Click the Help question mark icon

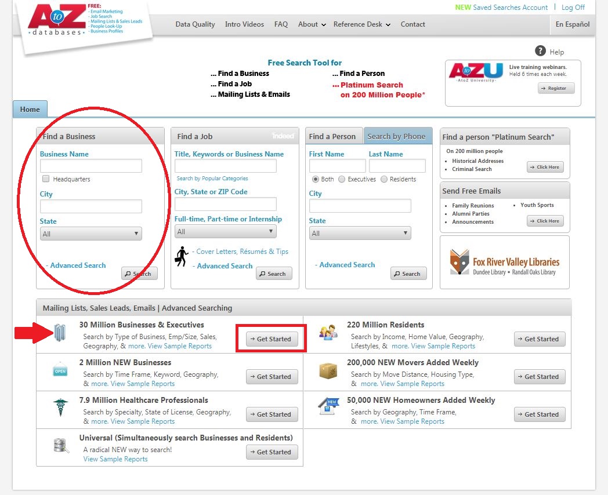pyautogui.click(x=540, y=51)
